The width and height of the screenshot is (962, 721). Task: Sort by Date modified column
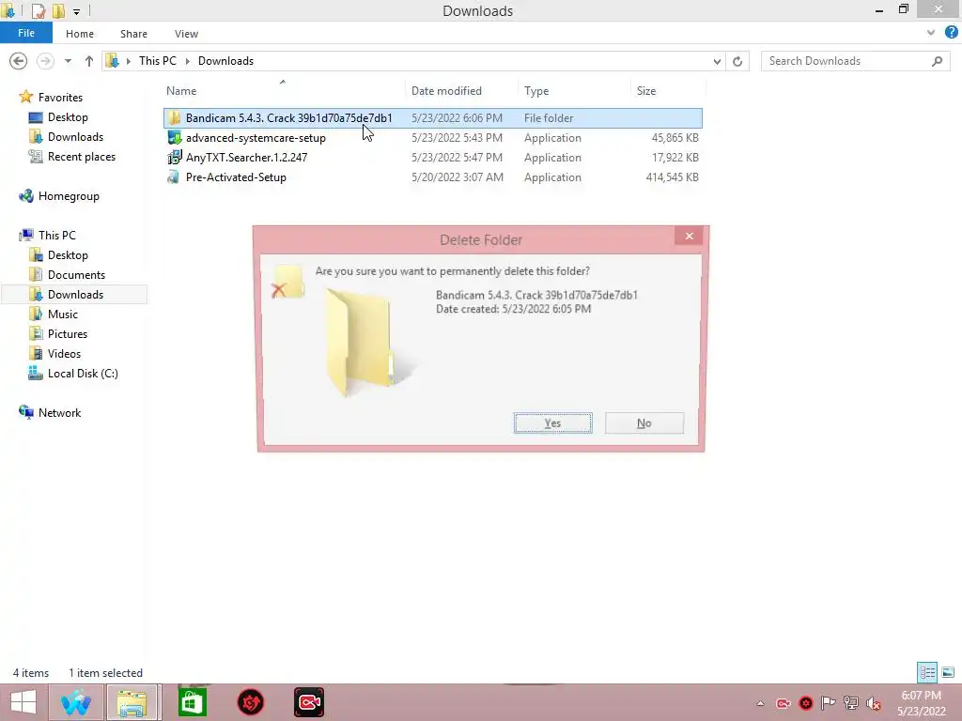446,91
